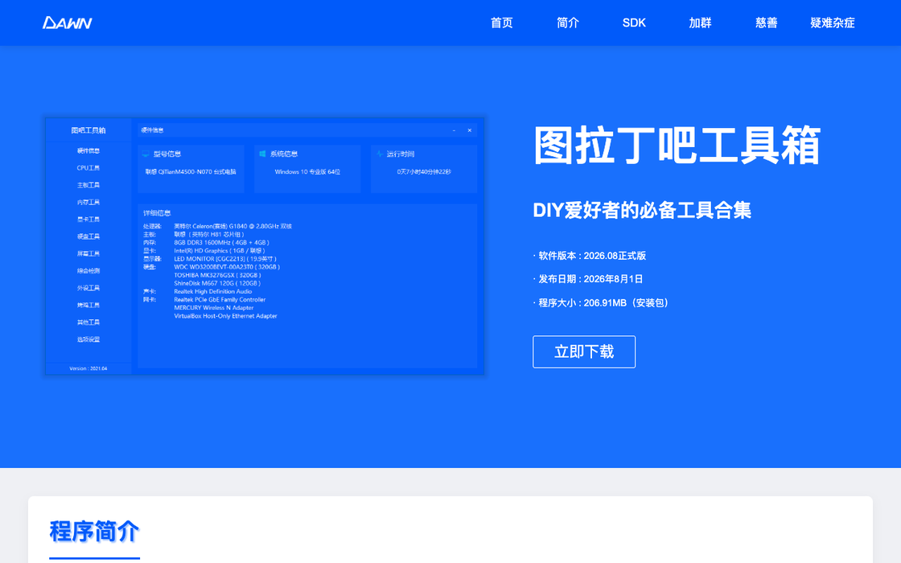
Task: Go to the SDK navigation item
Action: 634,23
